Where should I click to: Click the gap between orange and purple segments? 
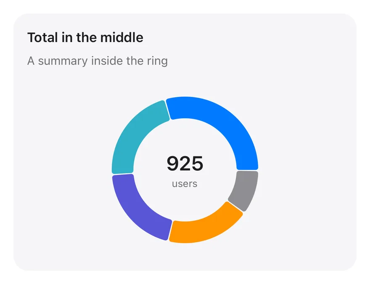point(170,230)
